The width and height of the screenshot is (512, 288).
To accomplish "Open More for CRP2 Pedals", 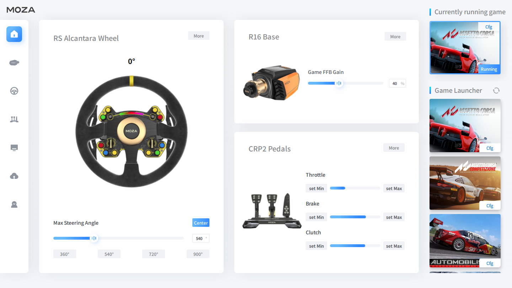I will point(394,148).
